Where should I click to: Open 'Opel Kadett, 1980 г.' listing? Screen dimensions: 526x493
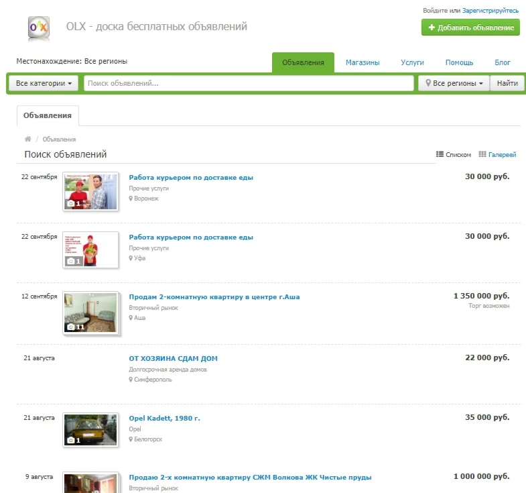pos(164,418)
